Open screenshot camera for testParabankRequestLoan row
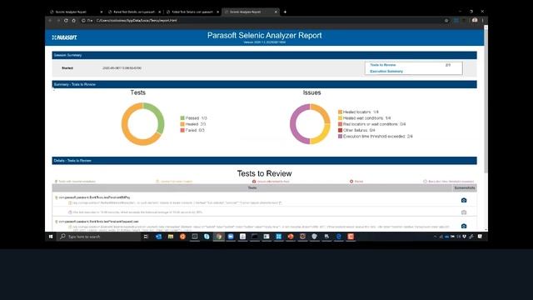Image resolution: width=533 pixels, height=300 pixels. coord(464,226)
